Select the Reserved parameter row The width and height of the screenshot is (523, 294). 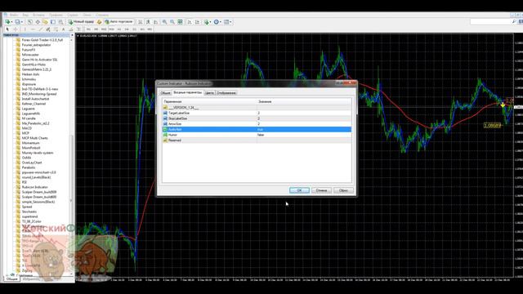257,140
